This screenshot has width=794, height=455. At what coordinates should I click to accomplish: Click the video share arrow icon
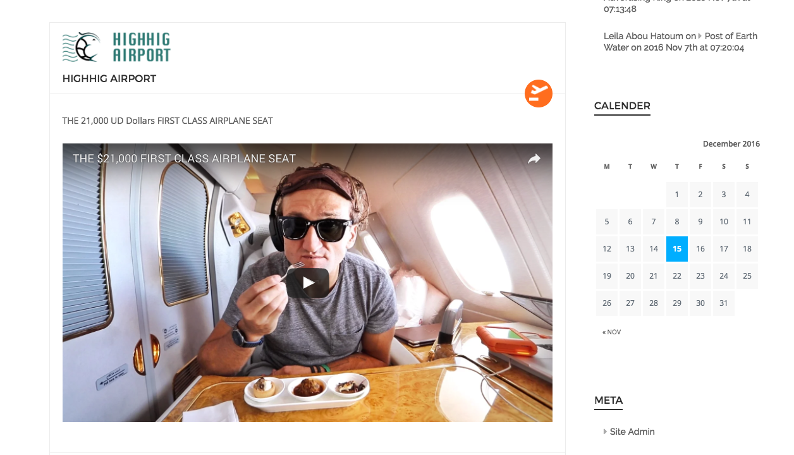pos(534,159)
